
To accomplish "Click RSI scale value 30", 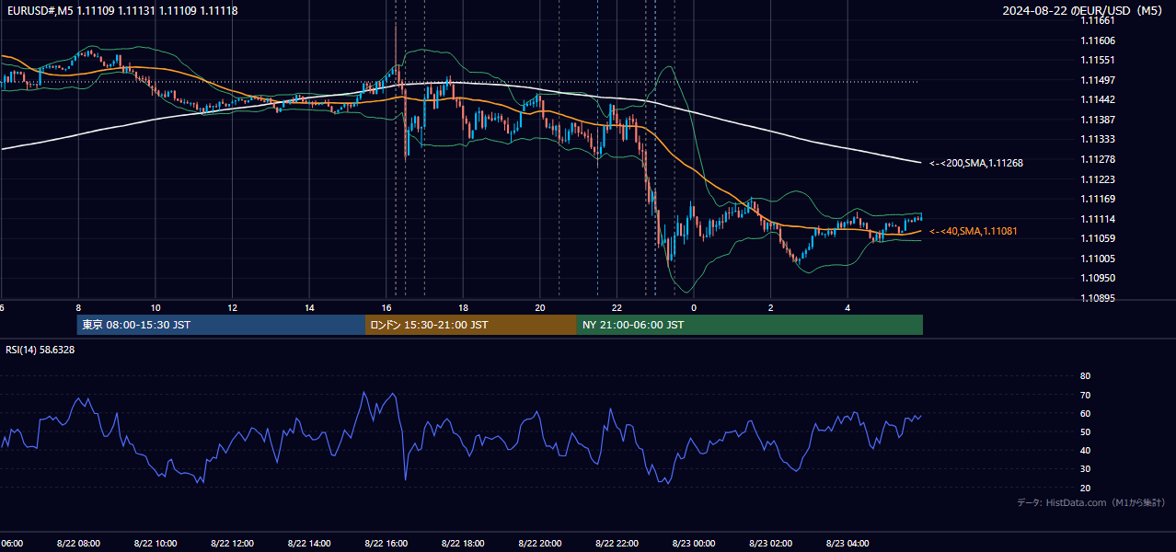I will pos(1085,468).
